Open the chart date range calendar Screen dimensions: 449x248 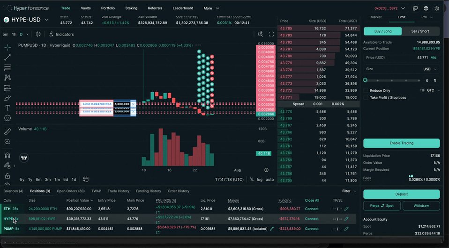point(85,179)
